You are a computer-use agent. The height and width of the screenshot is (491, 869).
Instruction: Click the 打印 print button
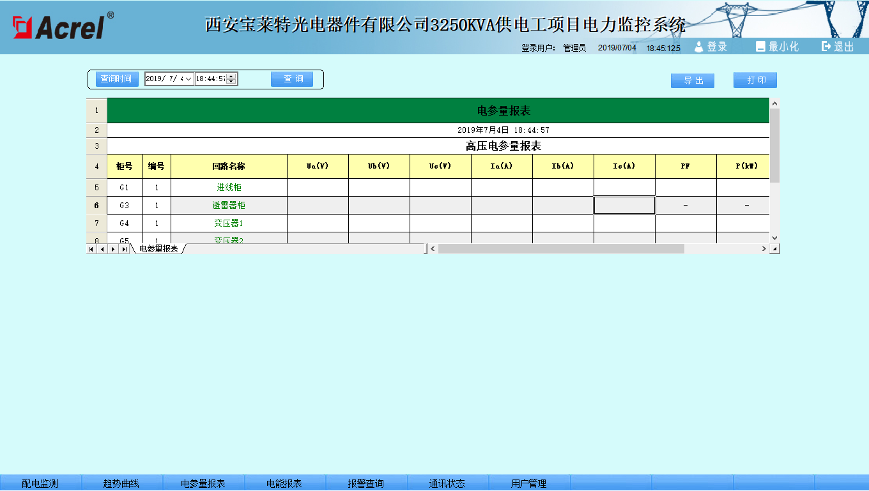[755, 80]
